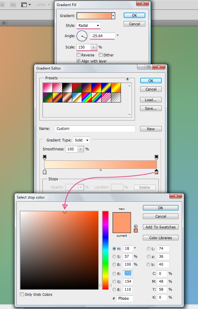The height and width of the screenshot is (309, 198).
Task: Select the violet to orange gradient preset
Action: (87, 88)
